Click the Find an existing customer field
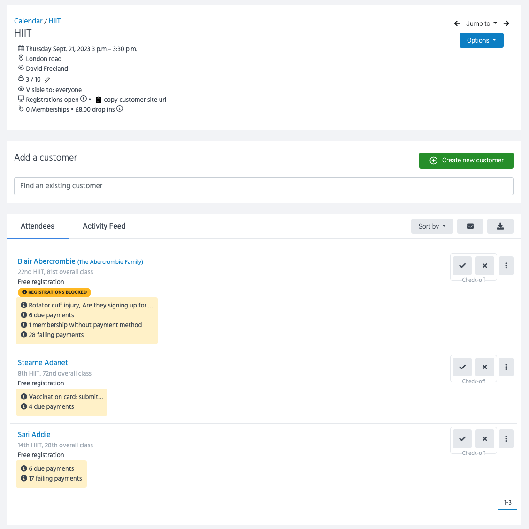 pos(263,186)
